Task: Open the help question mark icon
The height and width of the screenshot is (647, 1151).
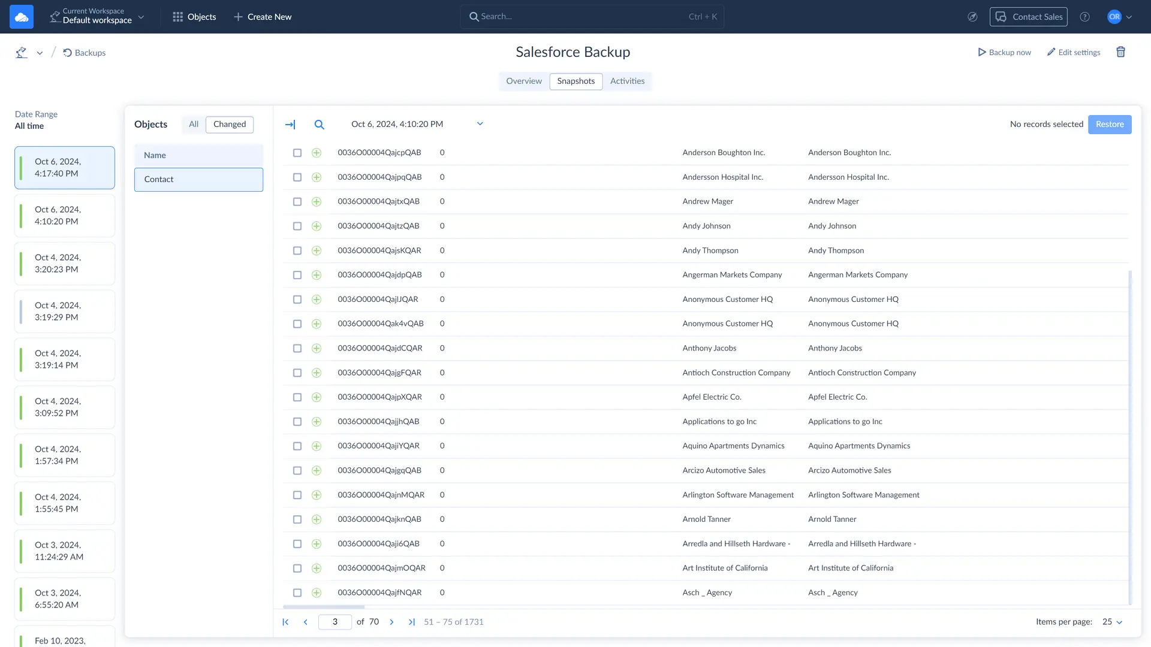Action: point(1084,17)
